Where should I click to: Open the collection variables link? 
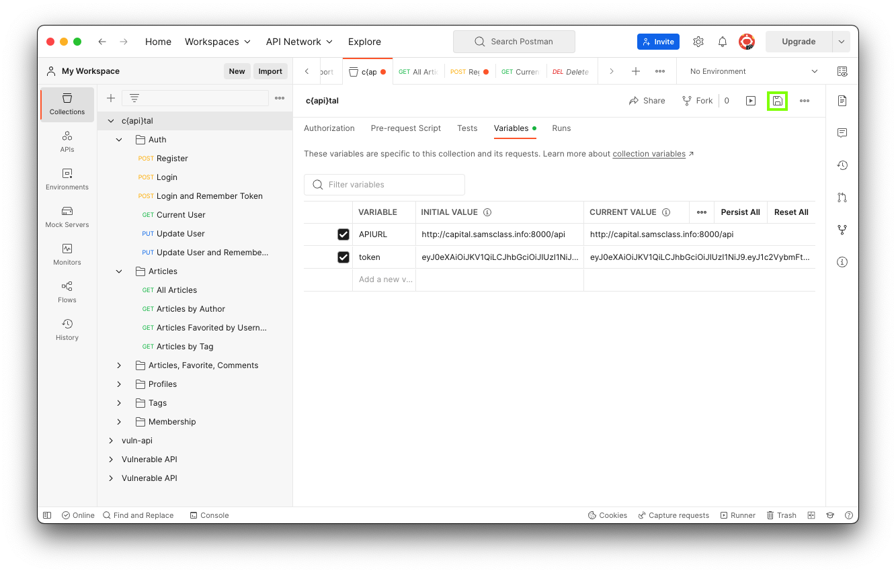(649, 154)
